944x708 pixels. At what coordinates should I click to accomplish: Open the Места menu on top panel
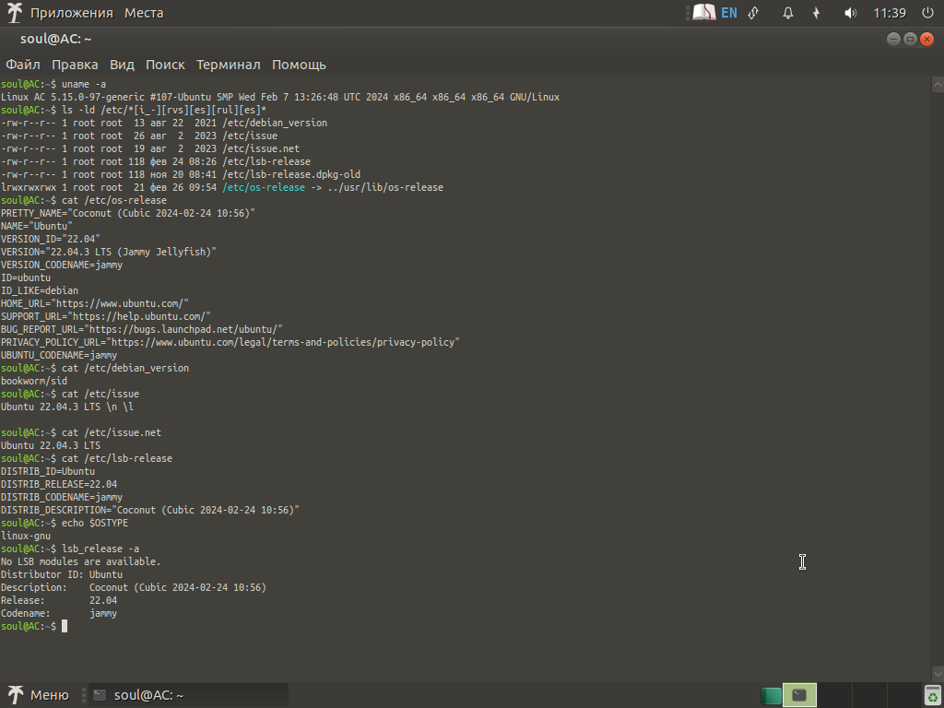click(144, 13)
